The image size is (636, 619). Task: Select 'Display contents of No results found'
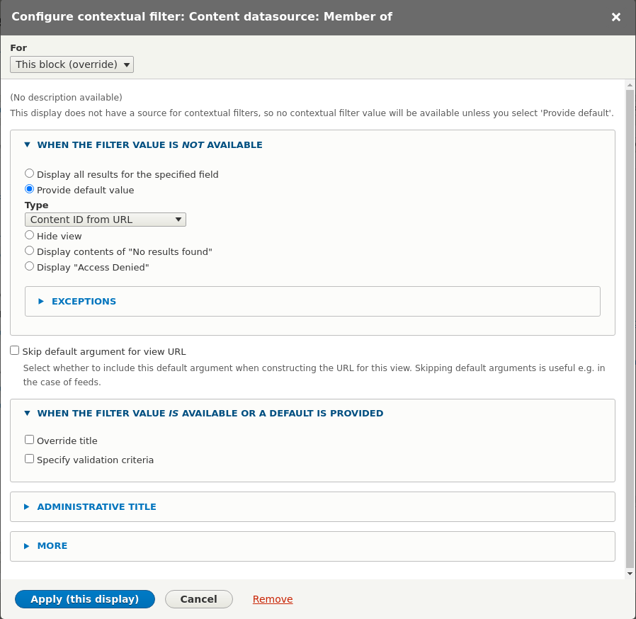[29, 250]
